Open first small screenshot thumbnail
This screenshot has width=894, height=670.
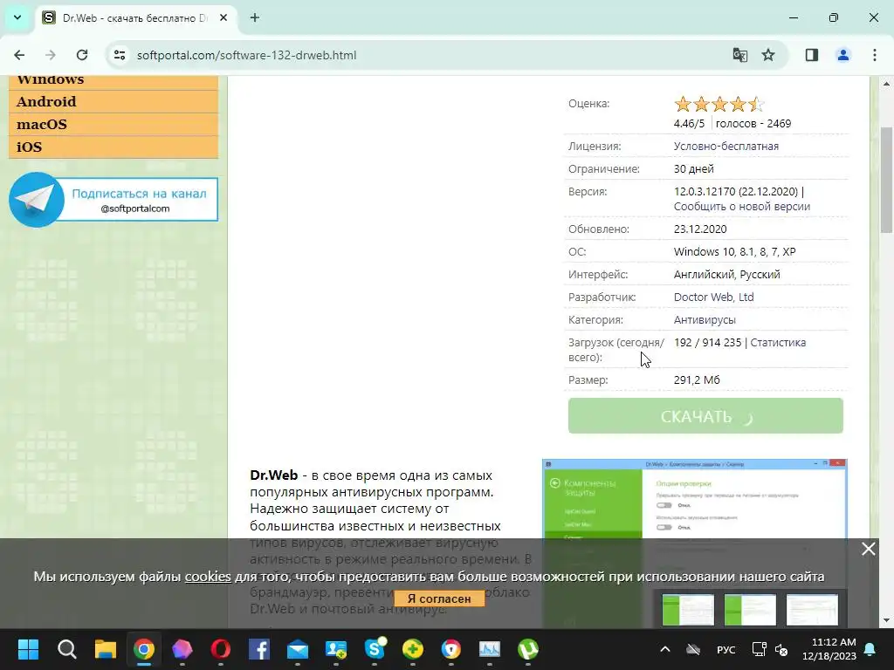pyautogui.click(x=688, y=609)
